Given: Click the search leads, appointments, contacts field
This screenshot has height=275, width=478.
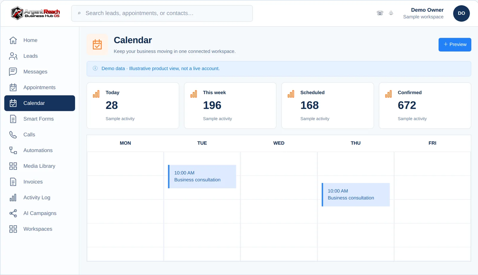Looking at the screenshot, I should [x=162, y=13].
